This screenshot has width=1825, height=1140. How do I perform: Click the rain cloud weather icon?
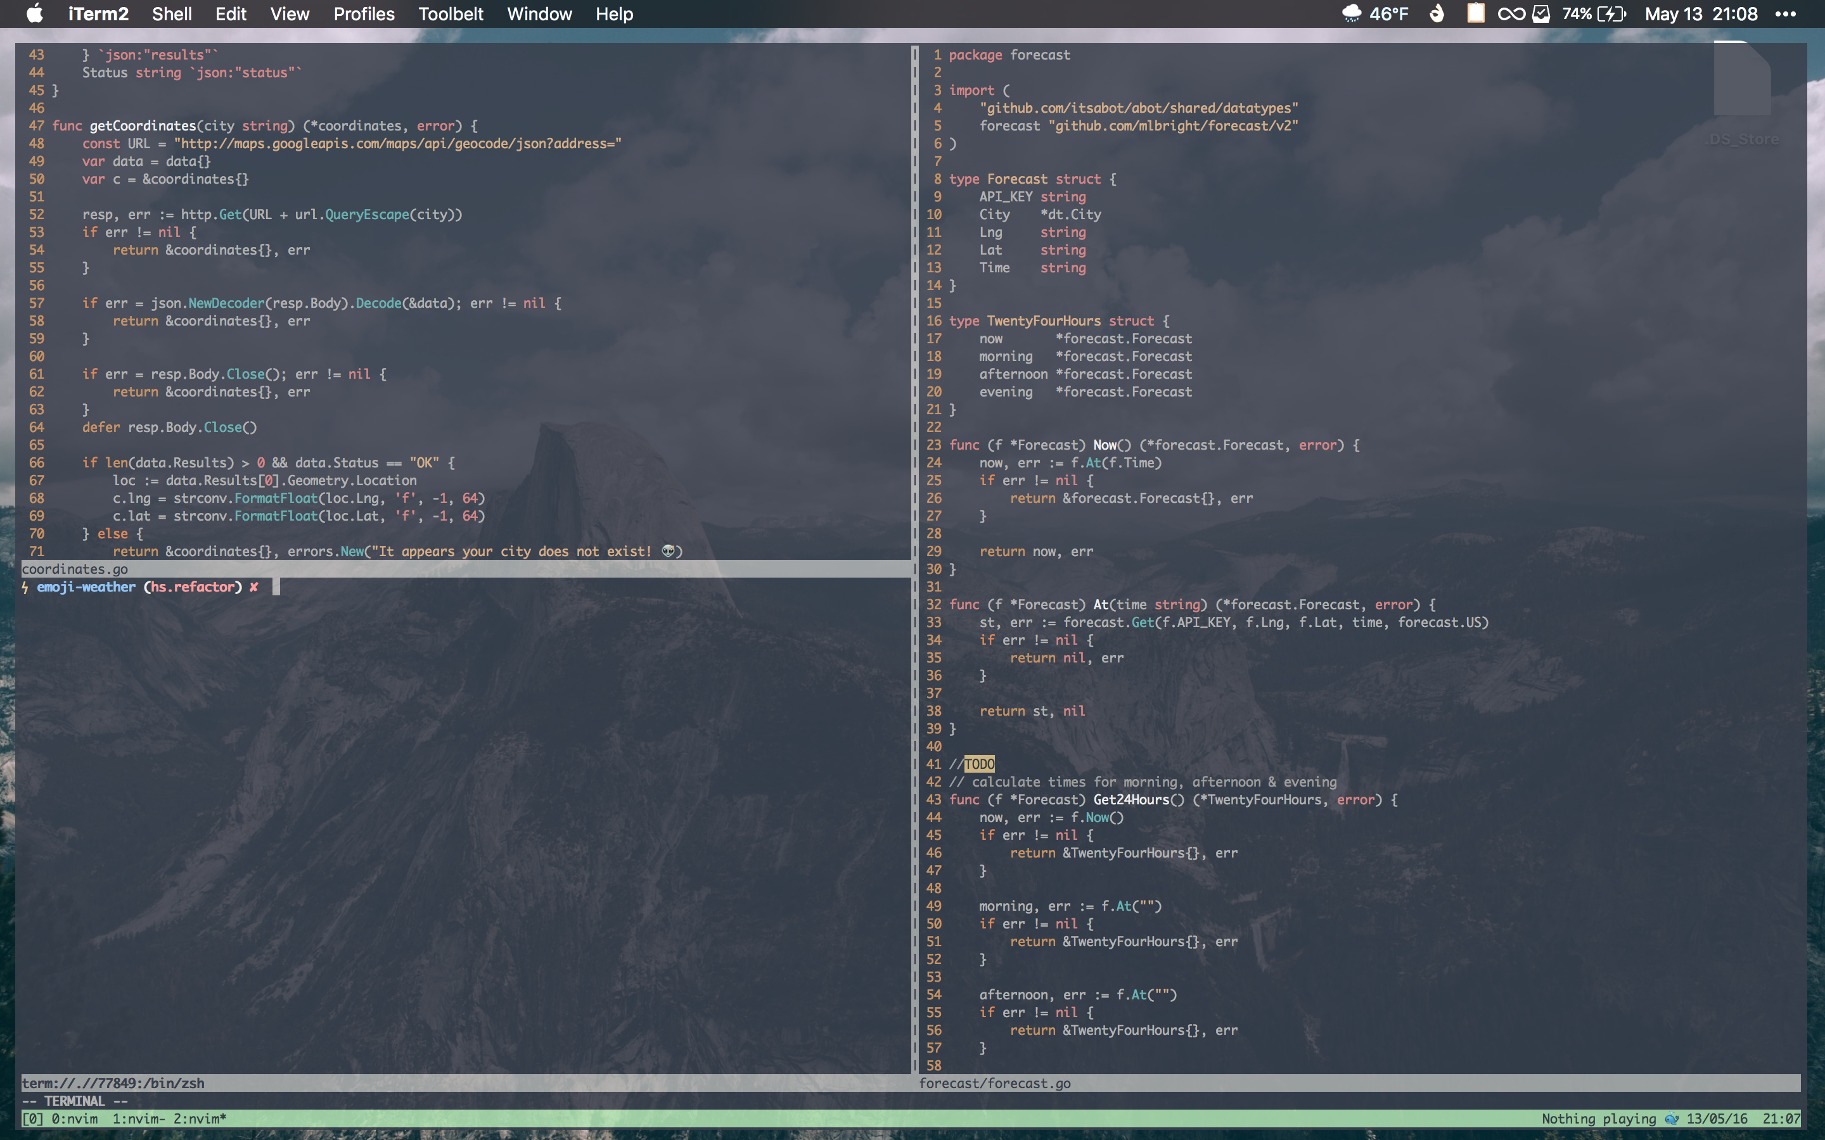pos(1352,13)
